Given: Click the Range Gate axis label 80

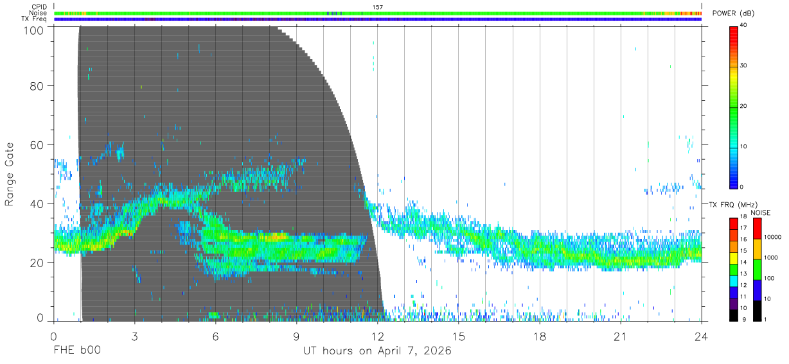Looking at the screenshot, I should [36, 86].
